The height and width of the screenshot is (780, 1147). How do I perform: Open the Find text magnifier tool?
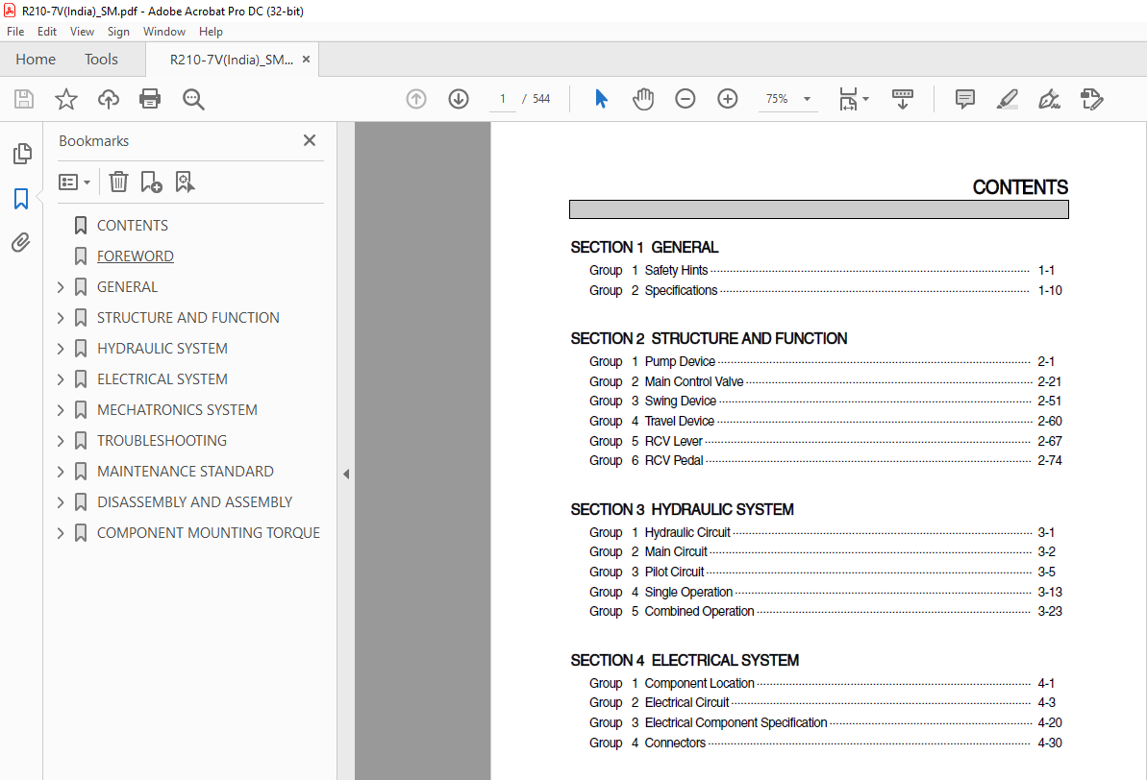tap(193, 99)
